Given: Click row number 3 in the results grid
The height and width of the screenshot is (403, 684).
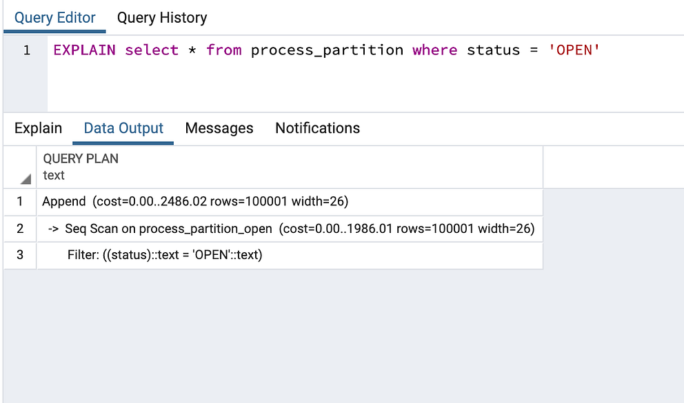Looking at the screenshot, I should click(x=19, y=255).
